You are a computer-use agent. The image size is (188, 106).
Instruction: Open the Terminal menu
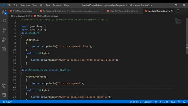57,5
